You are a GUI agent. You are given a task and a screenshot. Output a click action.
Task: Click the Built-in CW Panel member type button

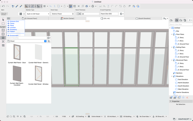pyautogui.click(x=37, y=14)
